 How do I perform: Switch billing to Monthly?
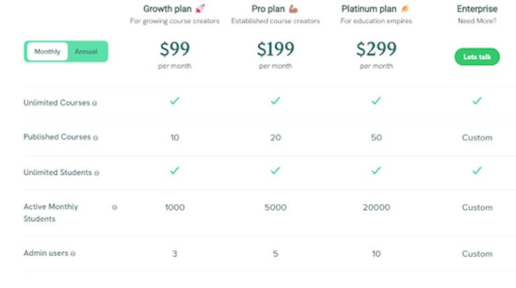pyautogui.click(x=48, y=52)
